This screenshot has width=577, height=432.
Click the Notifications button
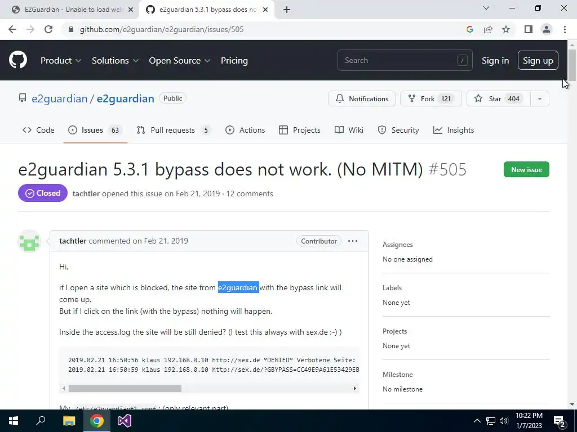click(x=362, y=98)
